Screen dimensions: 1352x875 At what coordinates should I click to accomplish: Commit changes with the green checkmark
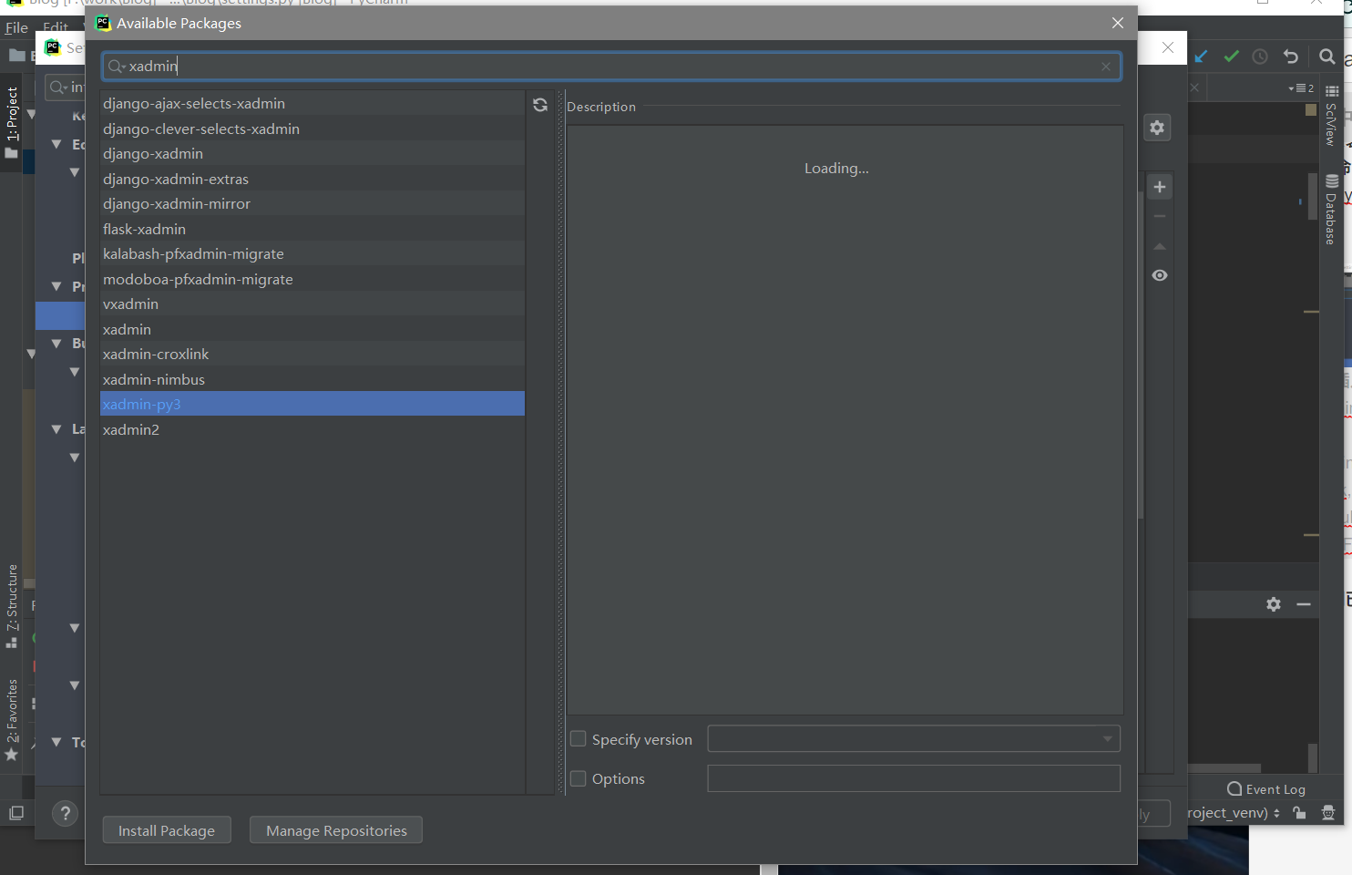1231,57
